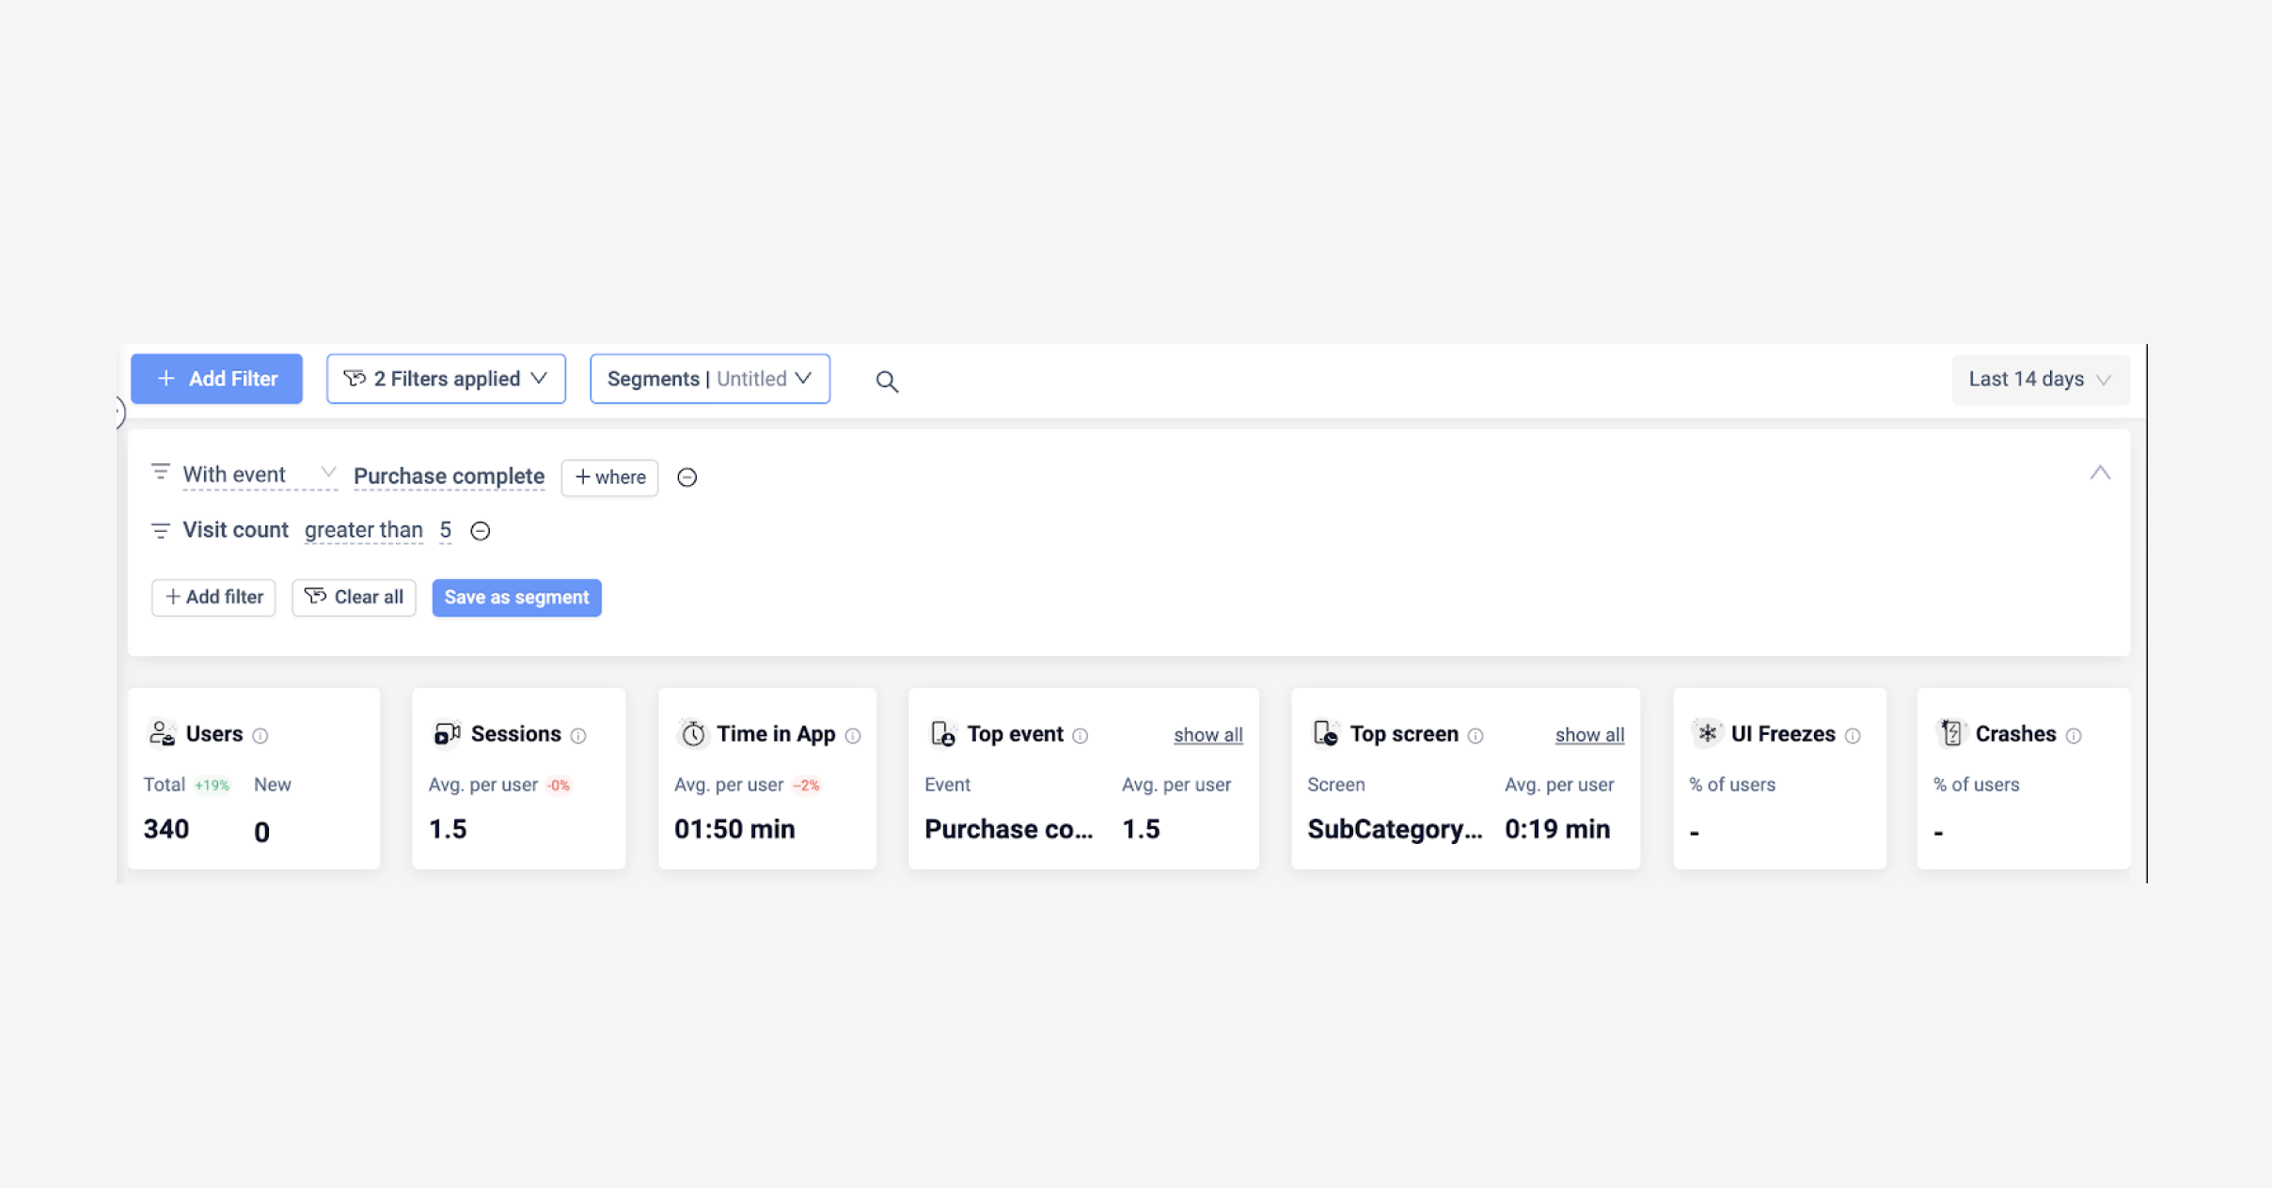Remove the Visit count filter
2272x1188 pixels.
(481, 531)
